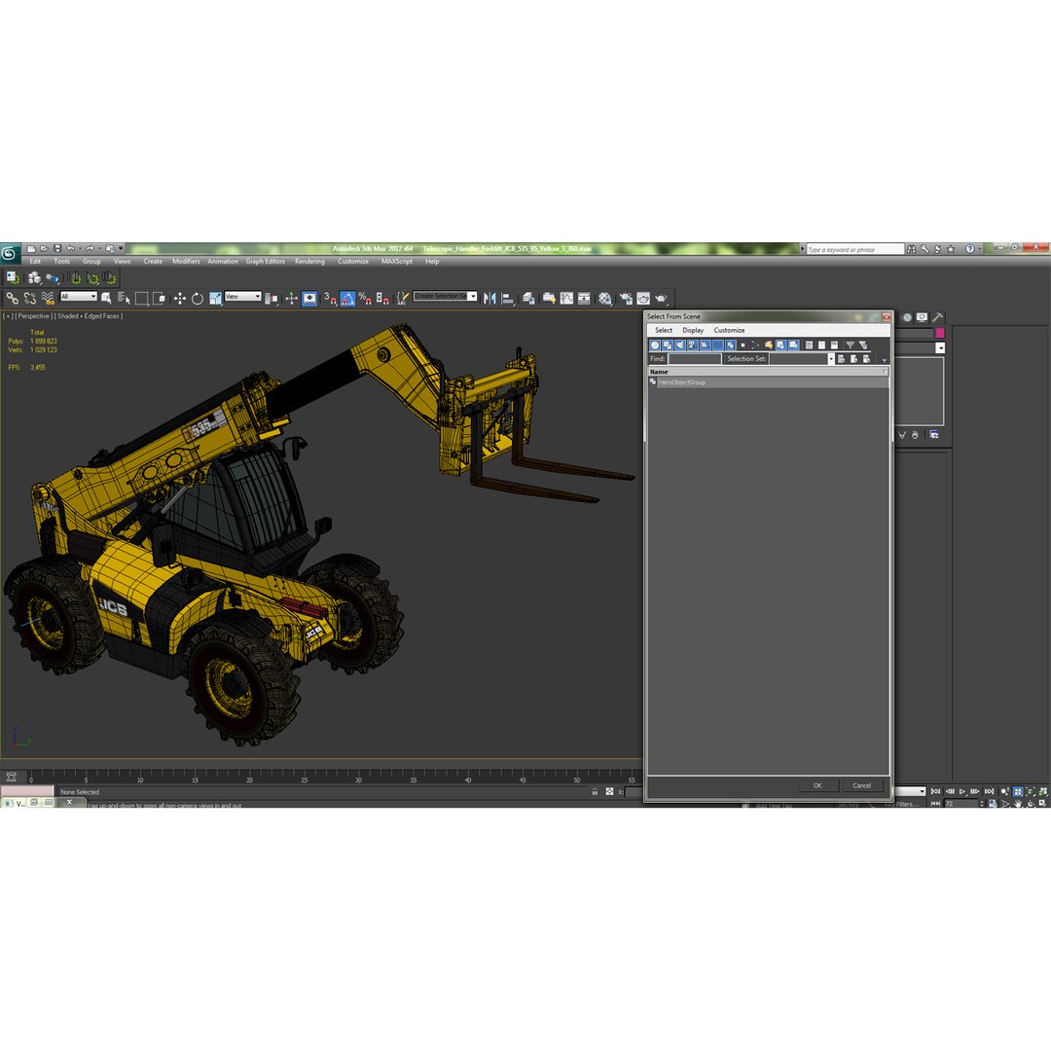This screenshot has width=1051, height=1051.
Task: Open the Edit menu
Action: 35,262
